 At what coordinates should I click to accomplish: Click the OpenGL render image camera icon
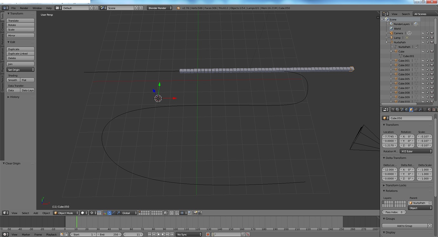point(196,213)
